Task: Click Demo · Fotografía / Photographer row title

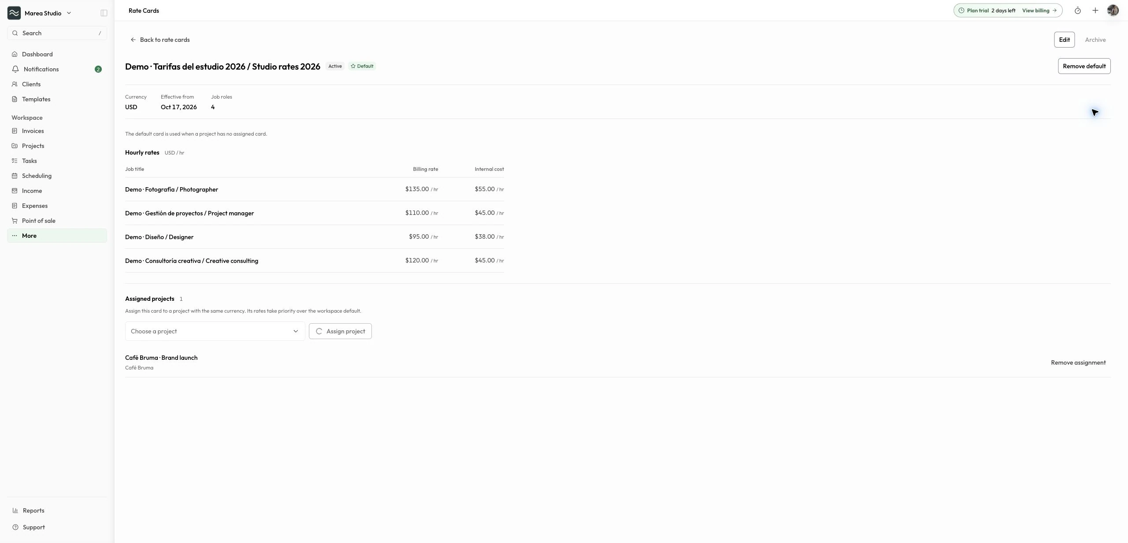Action: click(x=171, y=189)
